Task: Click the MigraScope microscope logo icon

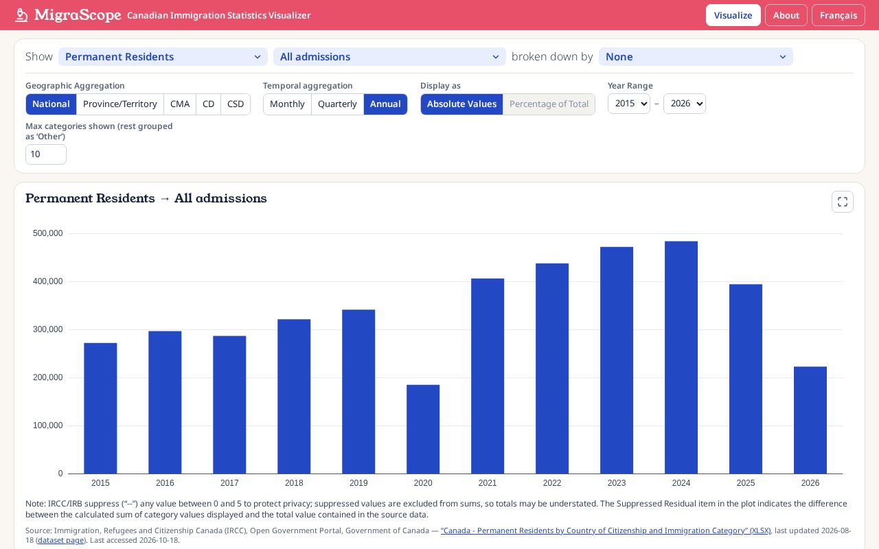Action: [x=22, y=15]
